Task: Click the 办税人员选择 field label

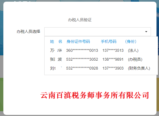Action: [28, 32]
